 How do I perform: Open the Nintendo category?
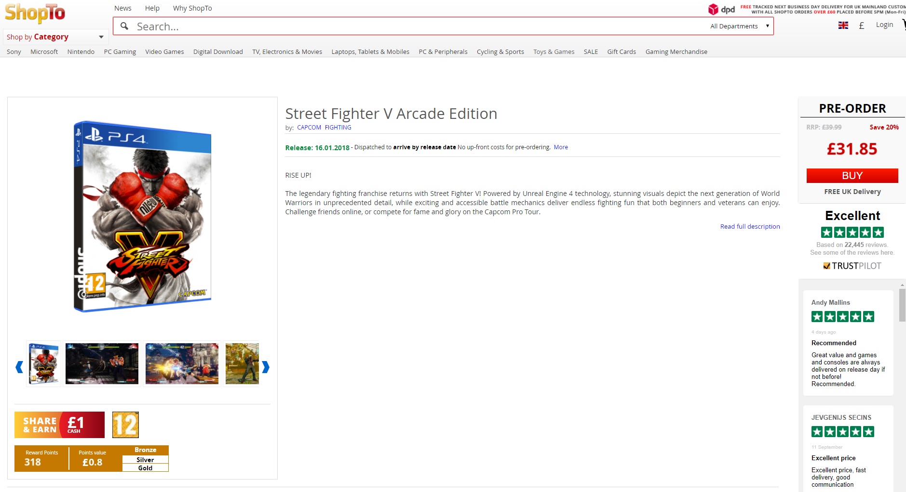coord(81,52)
